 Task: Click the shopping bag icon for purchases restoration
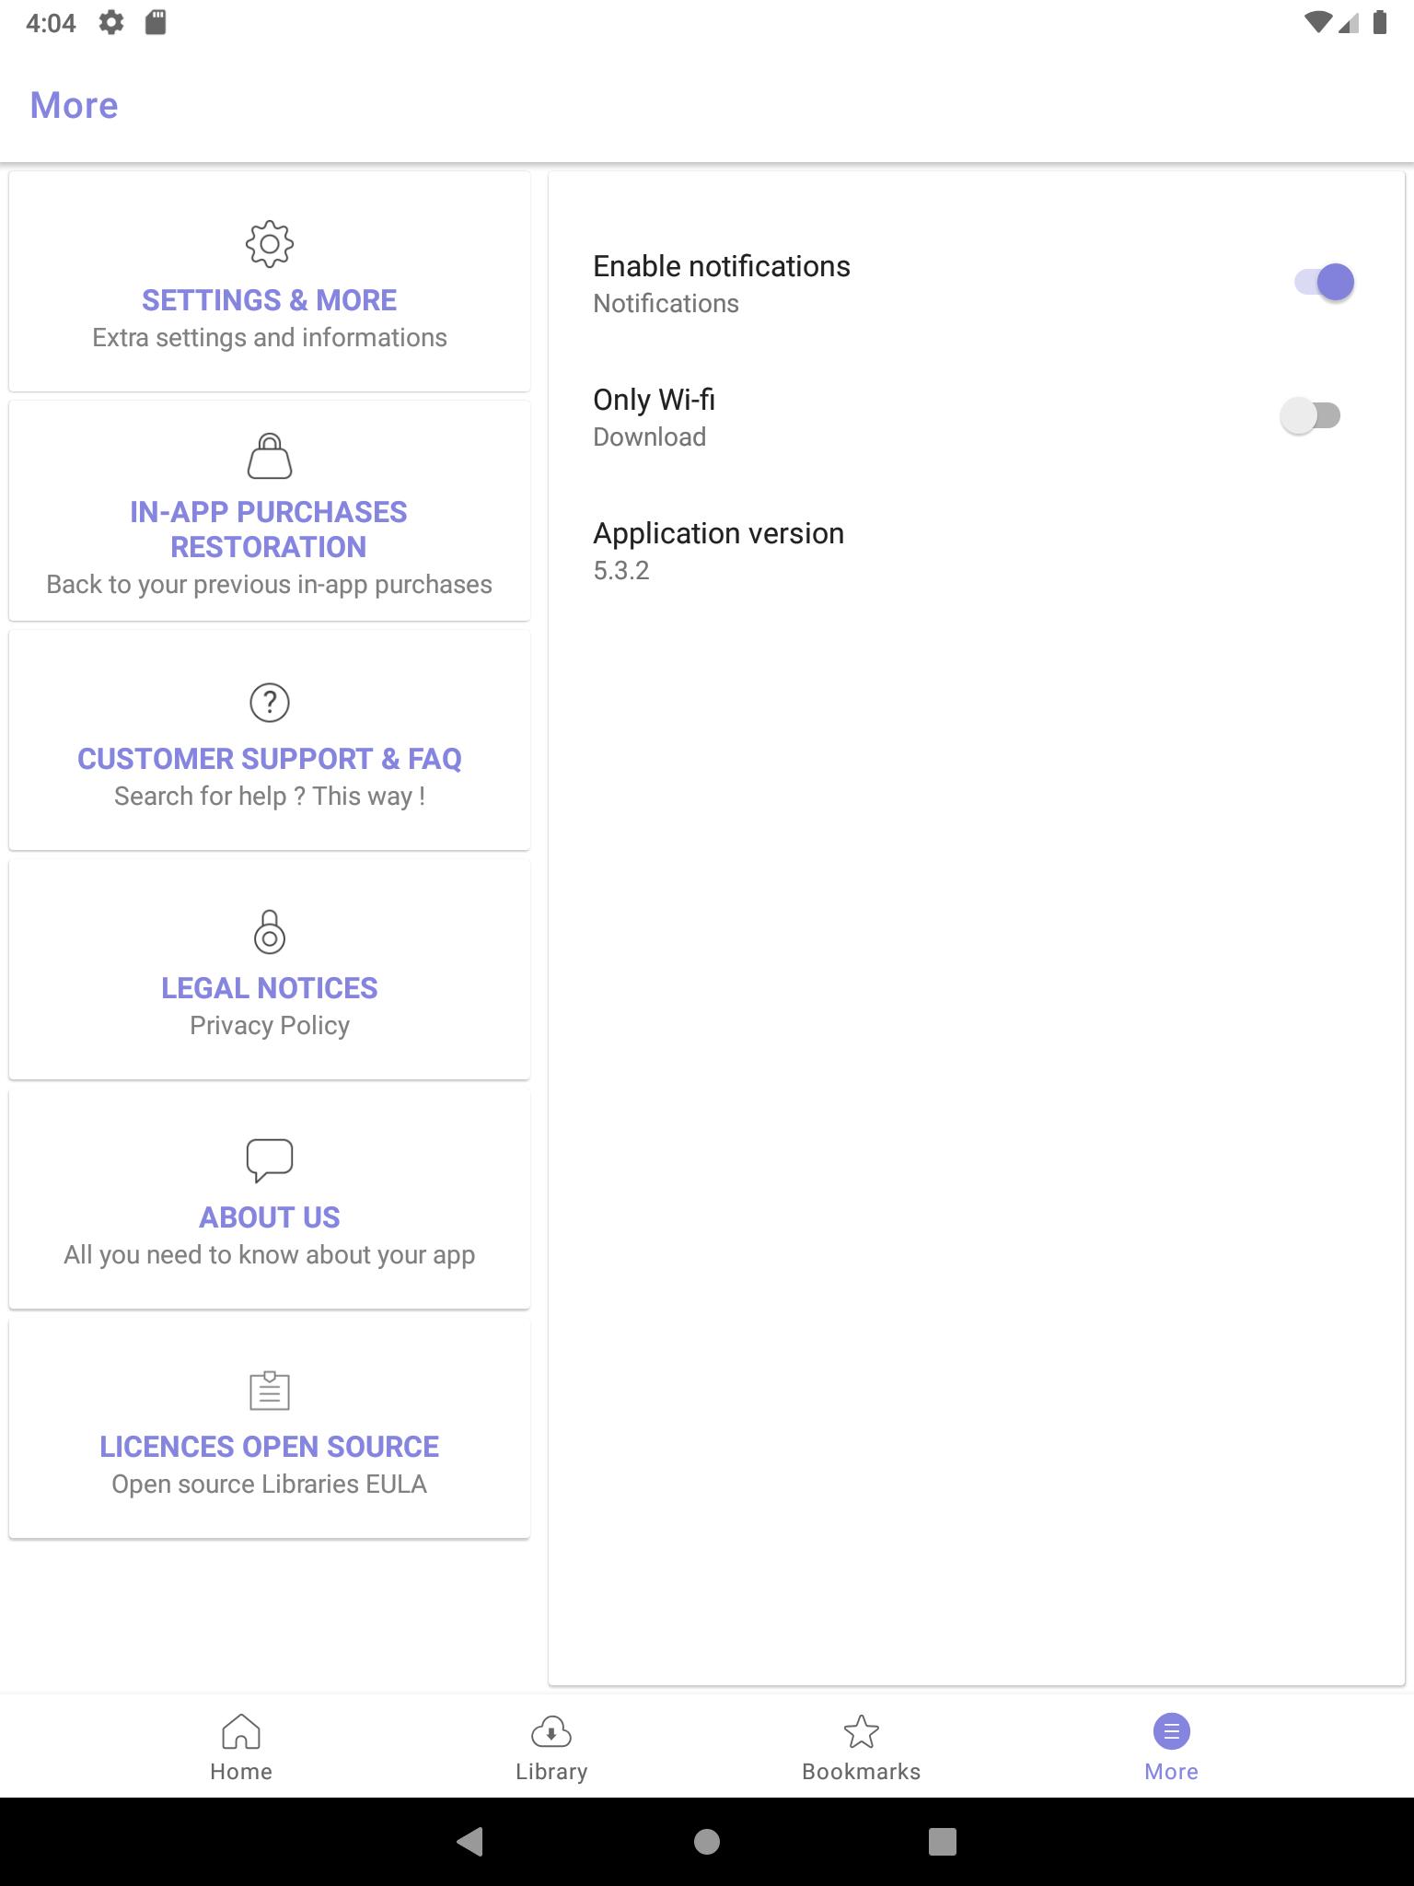click(x=270, y=456)
